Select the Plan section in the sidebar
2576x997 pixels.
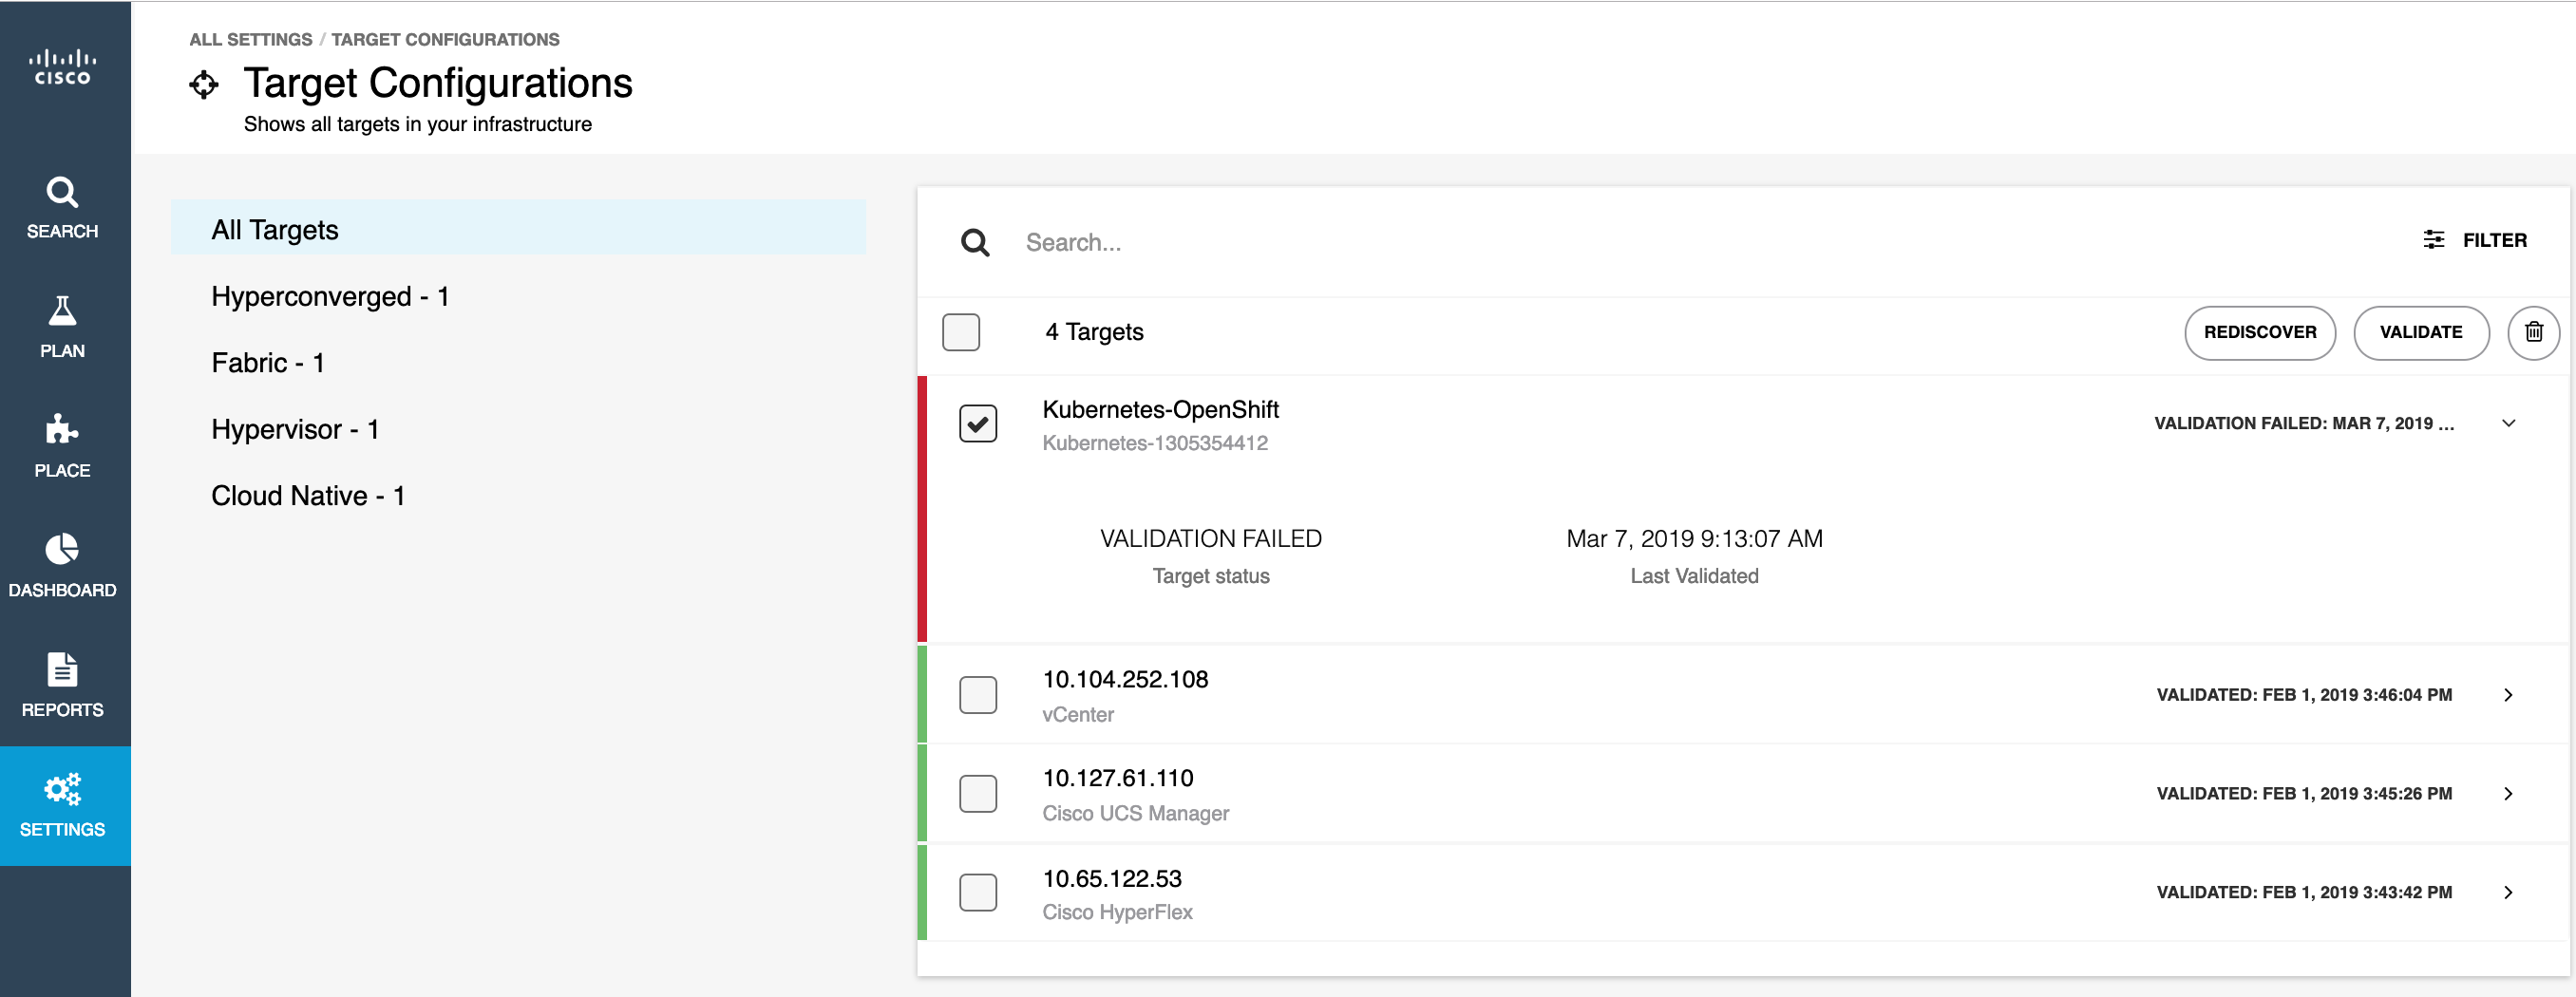[x=62, y=326]
